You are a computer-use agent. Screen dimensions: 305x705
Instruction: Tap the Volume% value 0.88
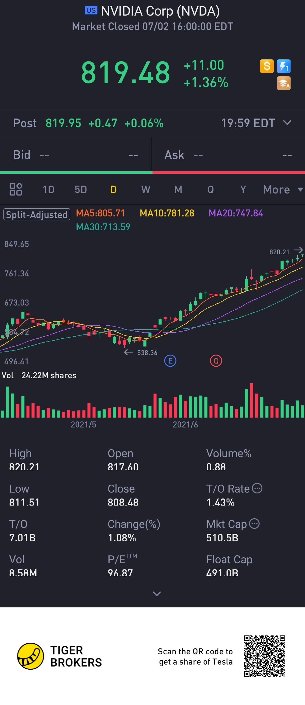click(216, 467)
